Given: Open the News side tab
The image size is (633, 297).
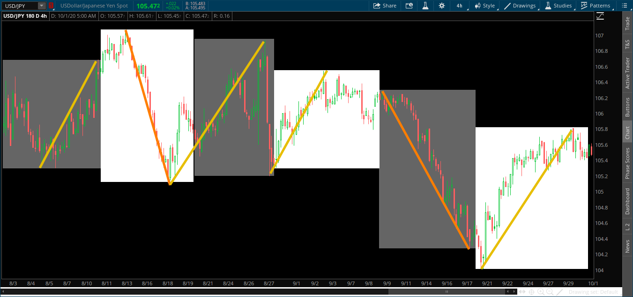Looking at the screenshot, I should pyautogui.click(x=627, y=246).
